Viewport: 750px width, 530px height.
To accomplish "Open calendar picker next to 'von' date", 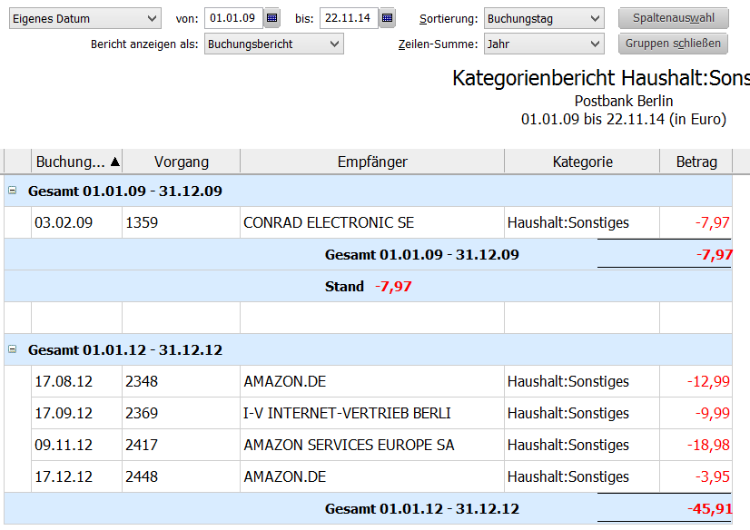I will tap(272, 18).
